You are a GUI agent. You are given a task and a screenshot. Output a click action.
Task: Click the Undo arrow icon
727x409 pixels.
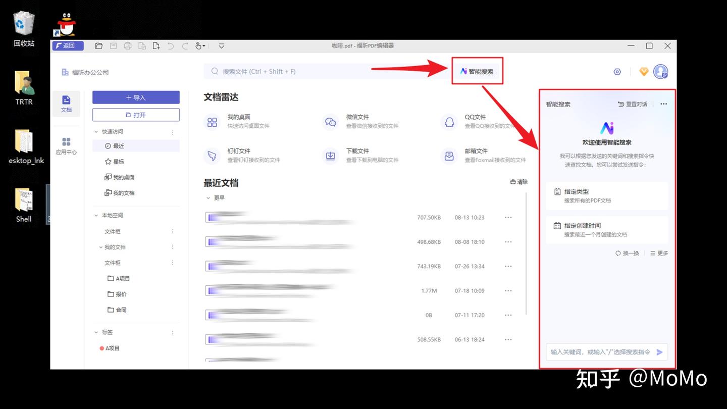coord(171,46)
